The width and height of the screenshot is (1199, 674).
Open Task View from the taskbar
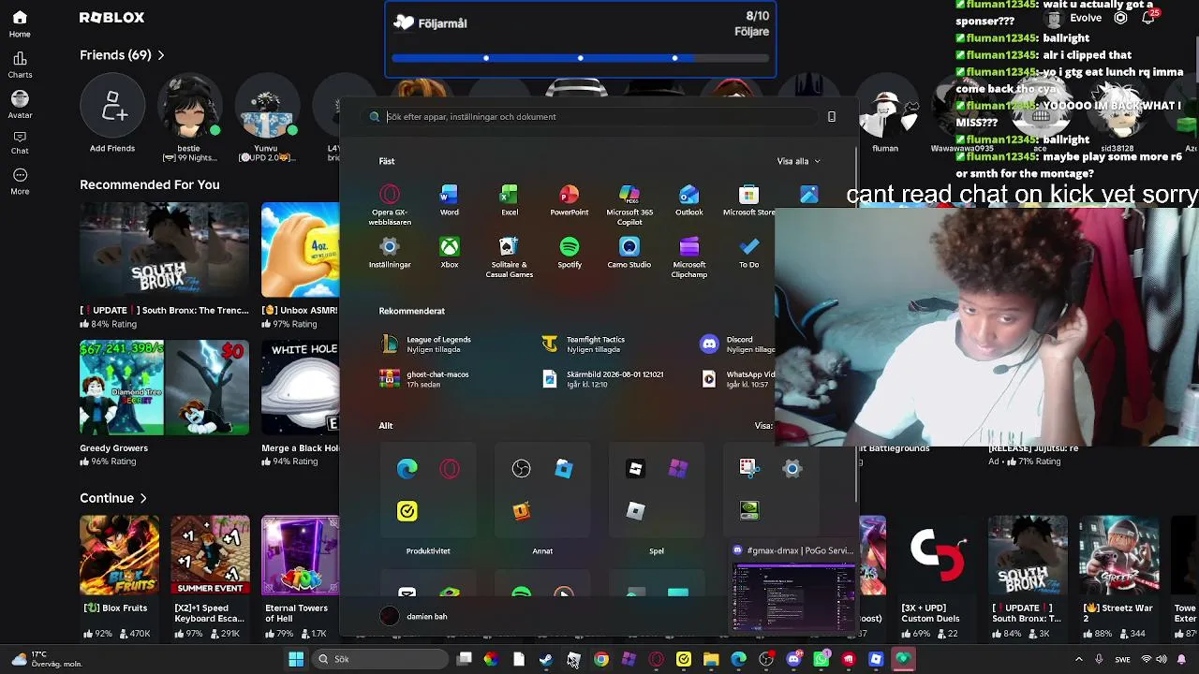pyautogui.click(x=464, y=659)
